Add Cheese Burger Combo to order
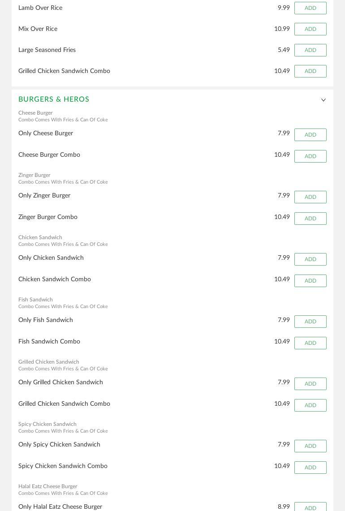Viewport: 345px width, 511px height. coord(310,156)
